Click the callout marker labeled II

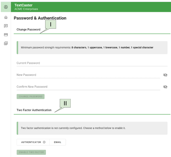click(65, 103)
